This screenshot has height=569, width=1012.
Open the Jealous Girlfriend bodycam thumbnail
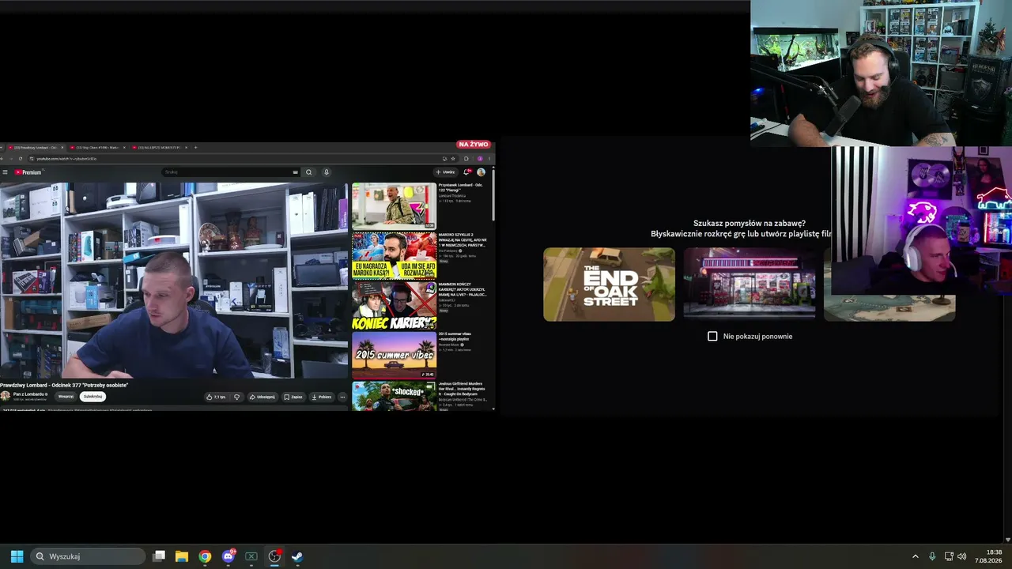point(394,397)
